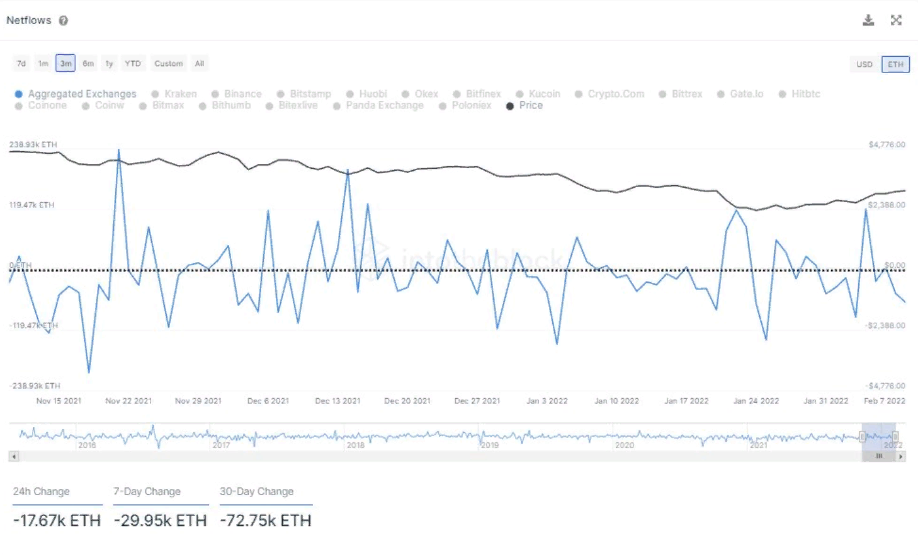Click the range selector right handle
Screen dimensions: 918x555
coord(895,437)
